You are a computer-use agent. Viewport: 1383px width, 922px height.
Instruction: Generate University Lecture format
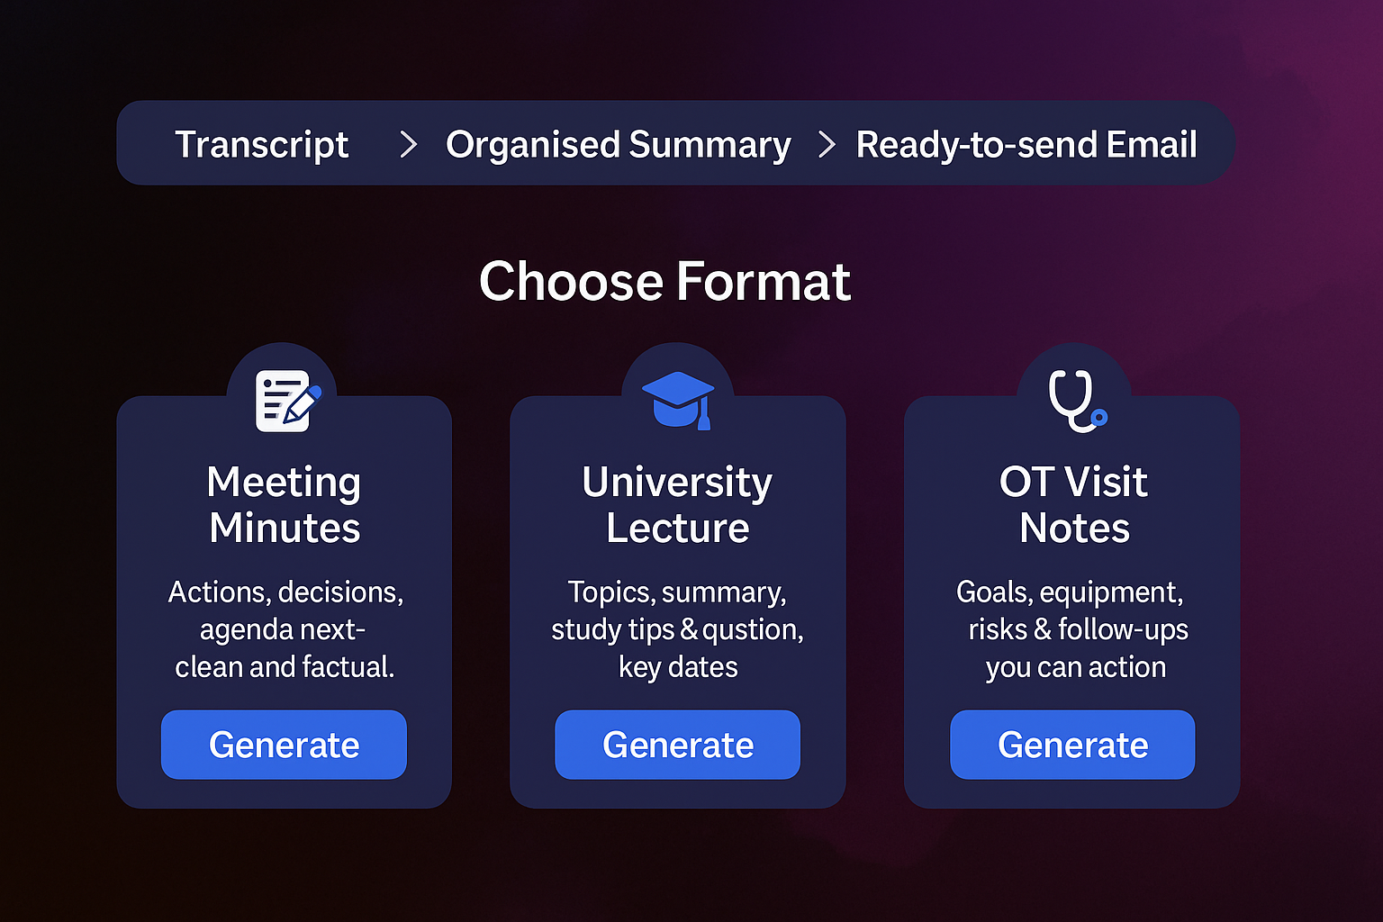point(677,745)
